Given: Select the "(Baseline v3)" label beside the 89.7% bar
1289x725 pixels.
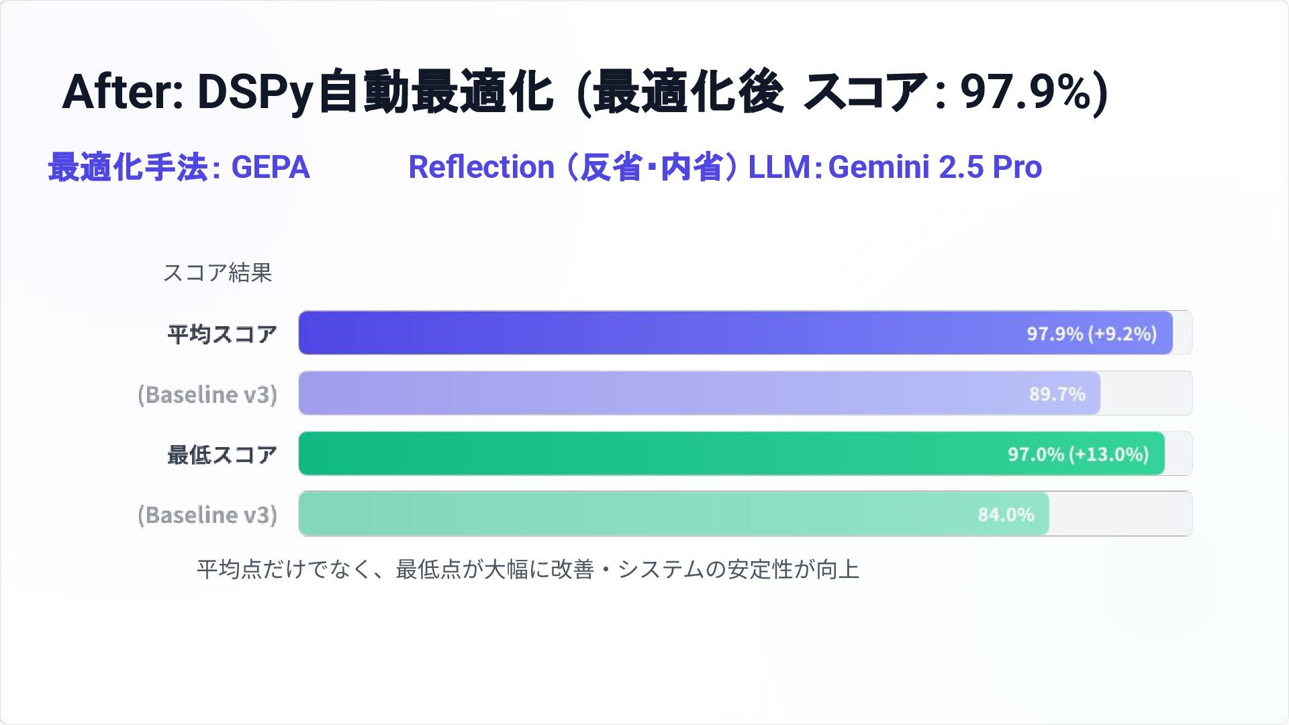Looking at the screenshot, I should tap(207, 394).
